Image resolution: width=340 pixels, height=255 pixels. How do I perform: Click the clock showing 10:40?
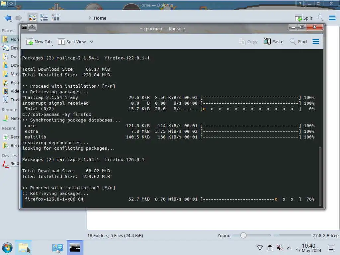click(308, 248)
